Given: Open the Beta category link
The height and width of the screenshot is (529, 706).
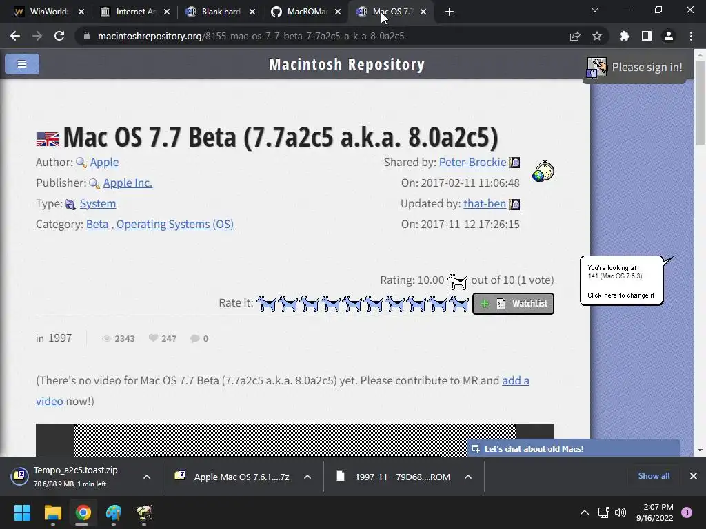Looking at the screenshot, I should [97, 225].
